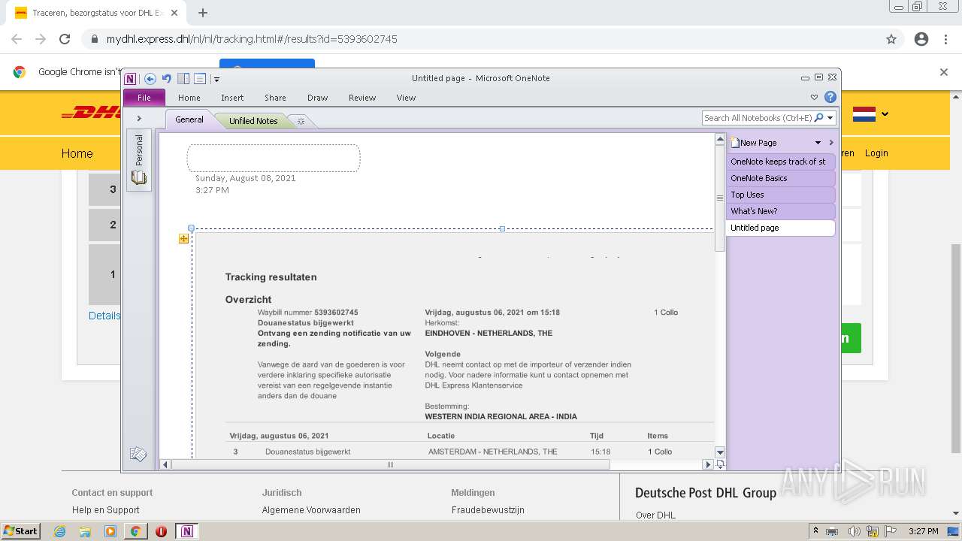
Task: Toggle Dock to Desktop view icon
Action: click(x=183, y=78)
